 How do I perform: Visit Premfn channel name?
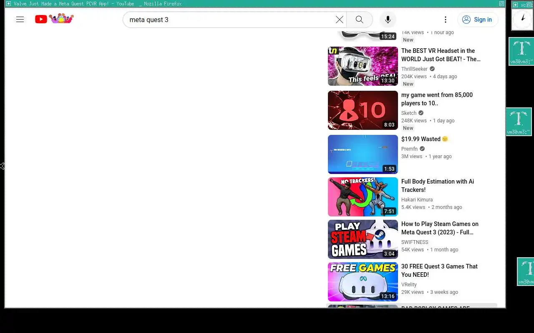(x=409, y=149)
